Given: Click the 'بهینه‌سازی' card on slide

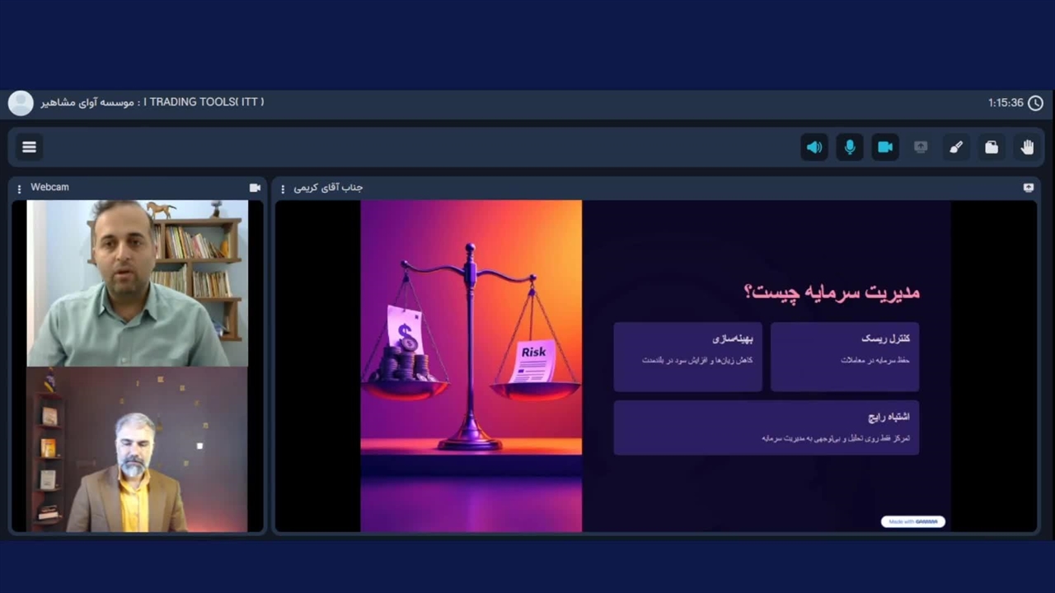Looking at the screenshot, I should coord(687,356).
